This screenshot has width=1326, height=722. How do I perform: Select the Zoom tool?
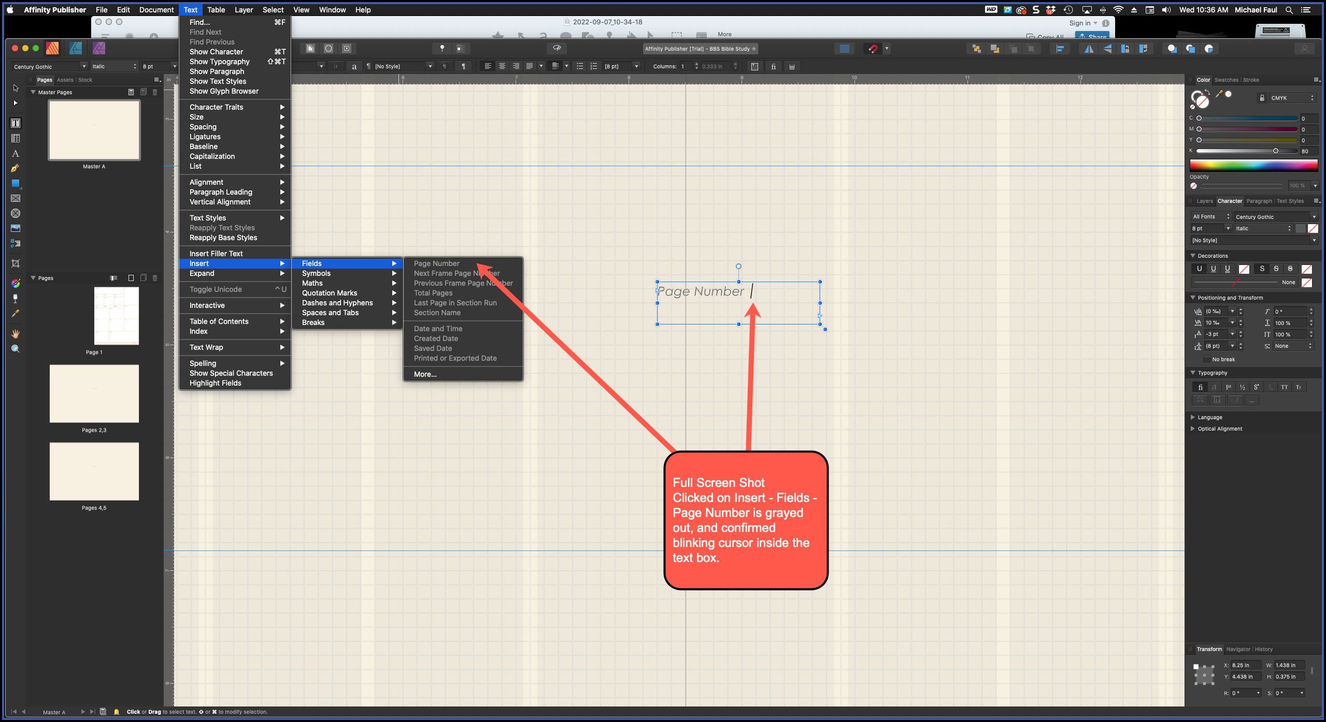16,349
